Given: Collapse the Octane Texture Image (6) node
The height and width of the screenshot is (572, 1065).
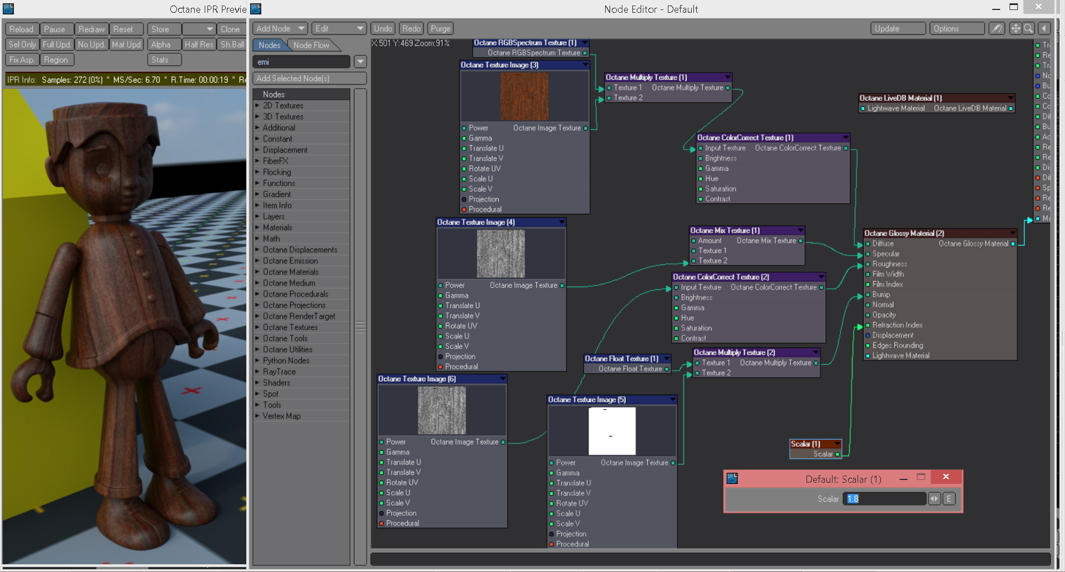Looking at the screenshot, I should point(503,379).
